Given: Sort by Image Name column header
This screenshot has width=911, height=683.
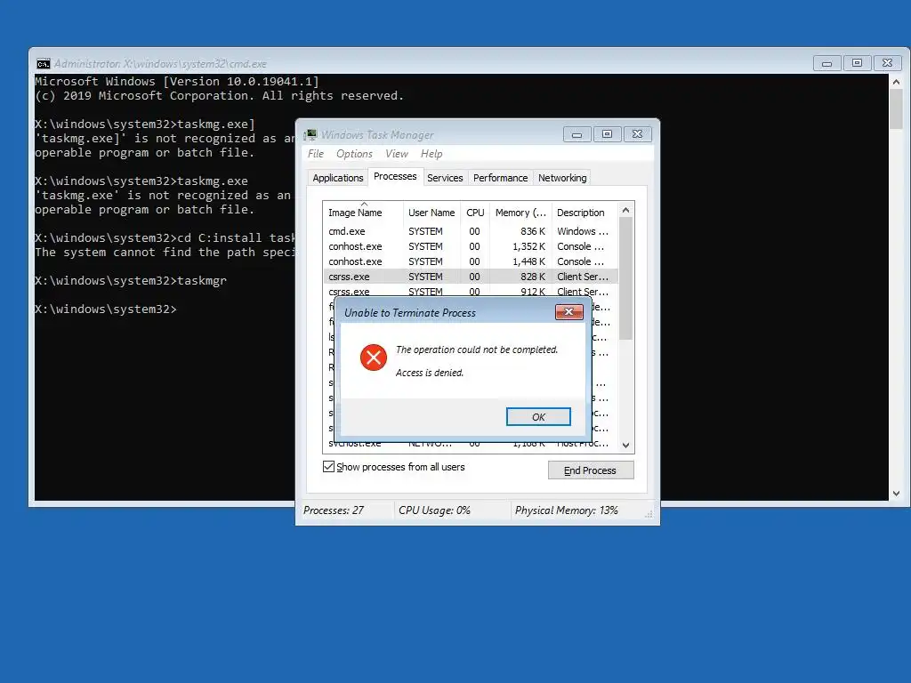Looking at the screenshot, I should coord(363,213).
